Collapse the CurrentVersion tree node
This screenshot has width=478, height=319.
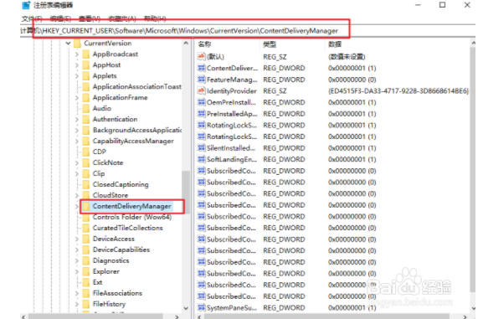69,44
